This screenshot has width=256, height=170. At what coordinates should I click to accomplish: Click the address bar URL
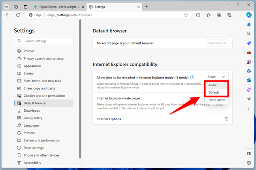pyautogui.click(x=70, y=15)
